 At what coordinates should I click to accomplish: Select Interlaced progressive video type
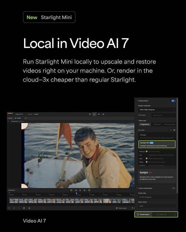(x=170, y=124)
